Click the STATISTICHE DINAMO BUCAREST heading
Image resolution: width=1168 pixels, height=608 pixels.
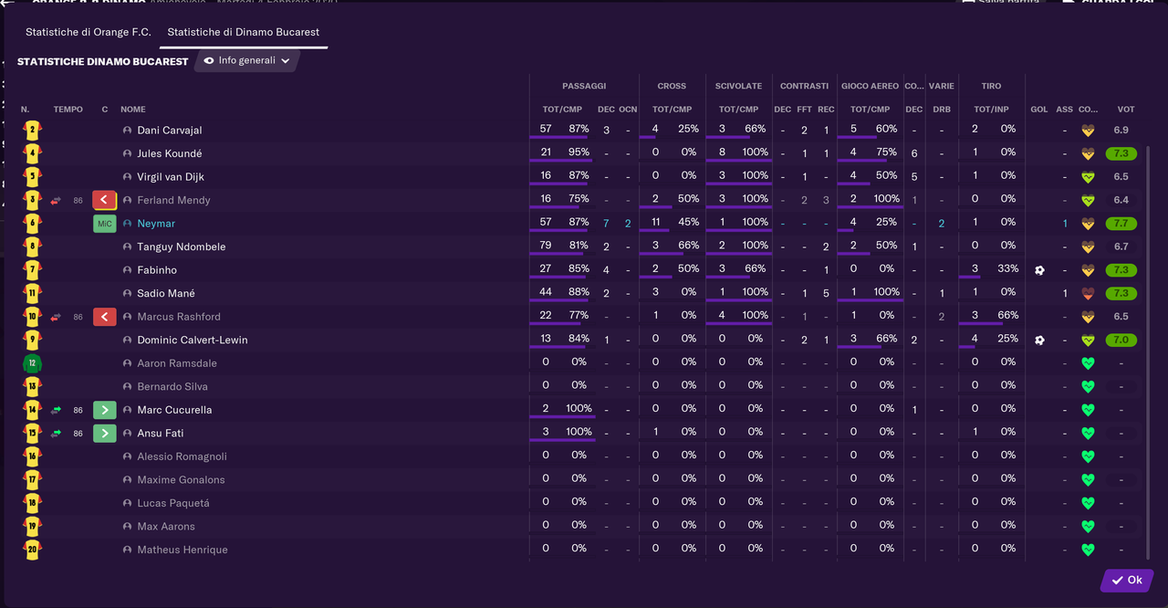pos(102,61)
